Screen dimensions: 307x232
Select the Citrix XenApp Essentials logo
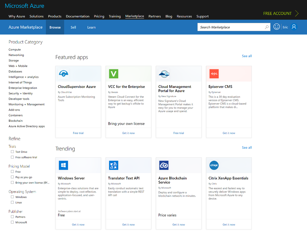(x=214, y=165)
